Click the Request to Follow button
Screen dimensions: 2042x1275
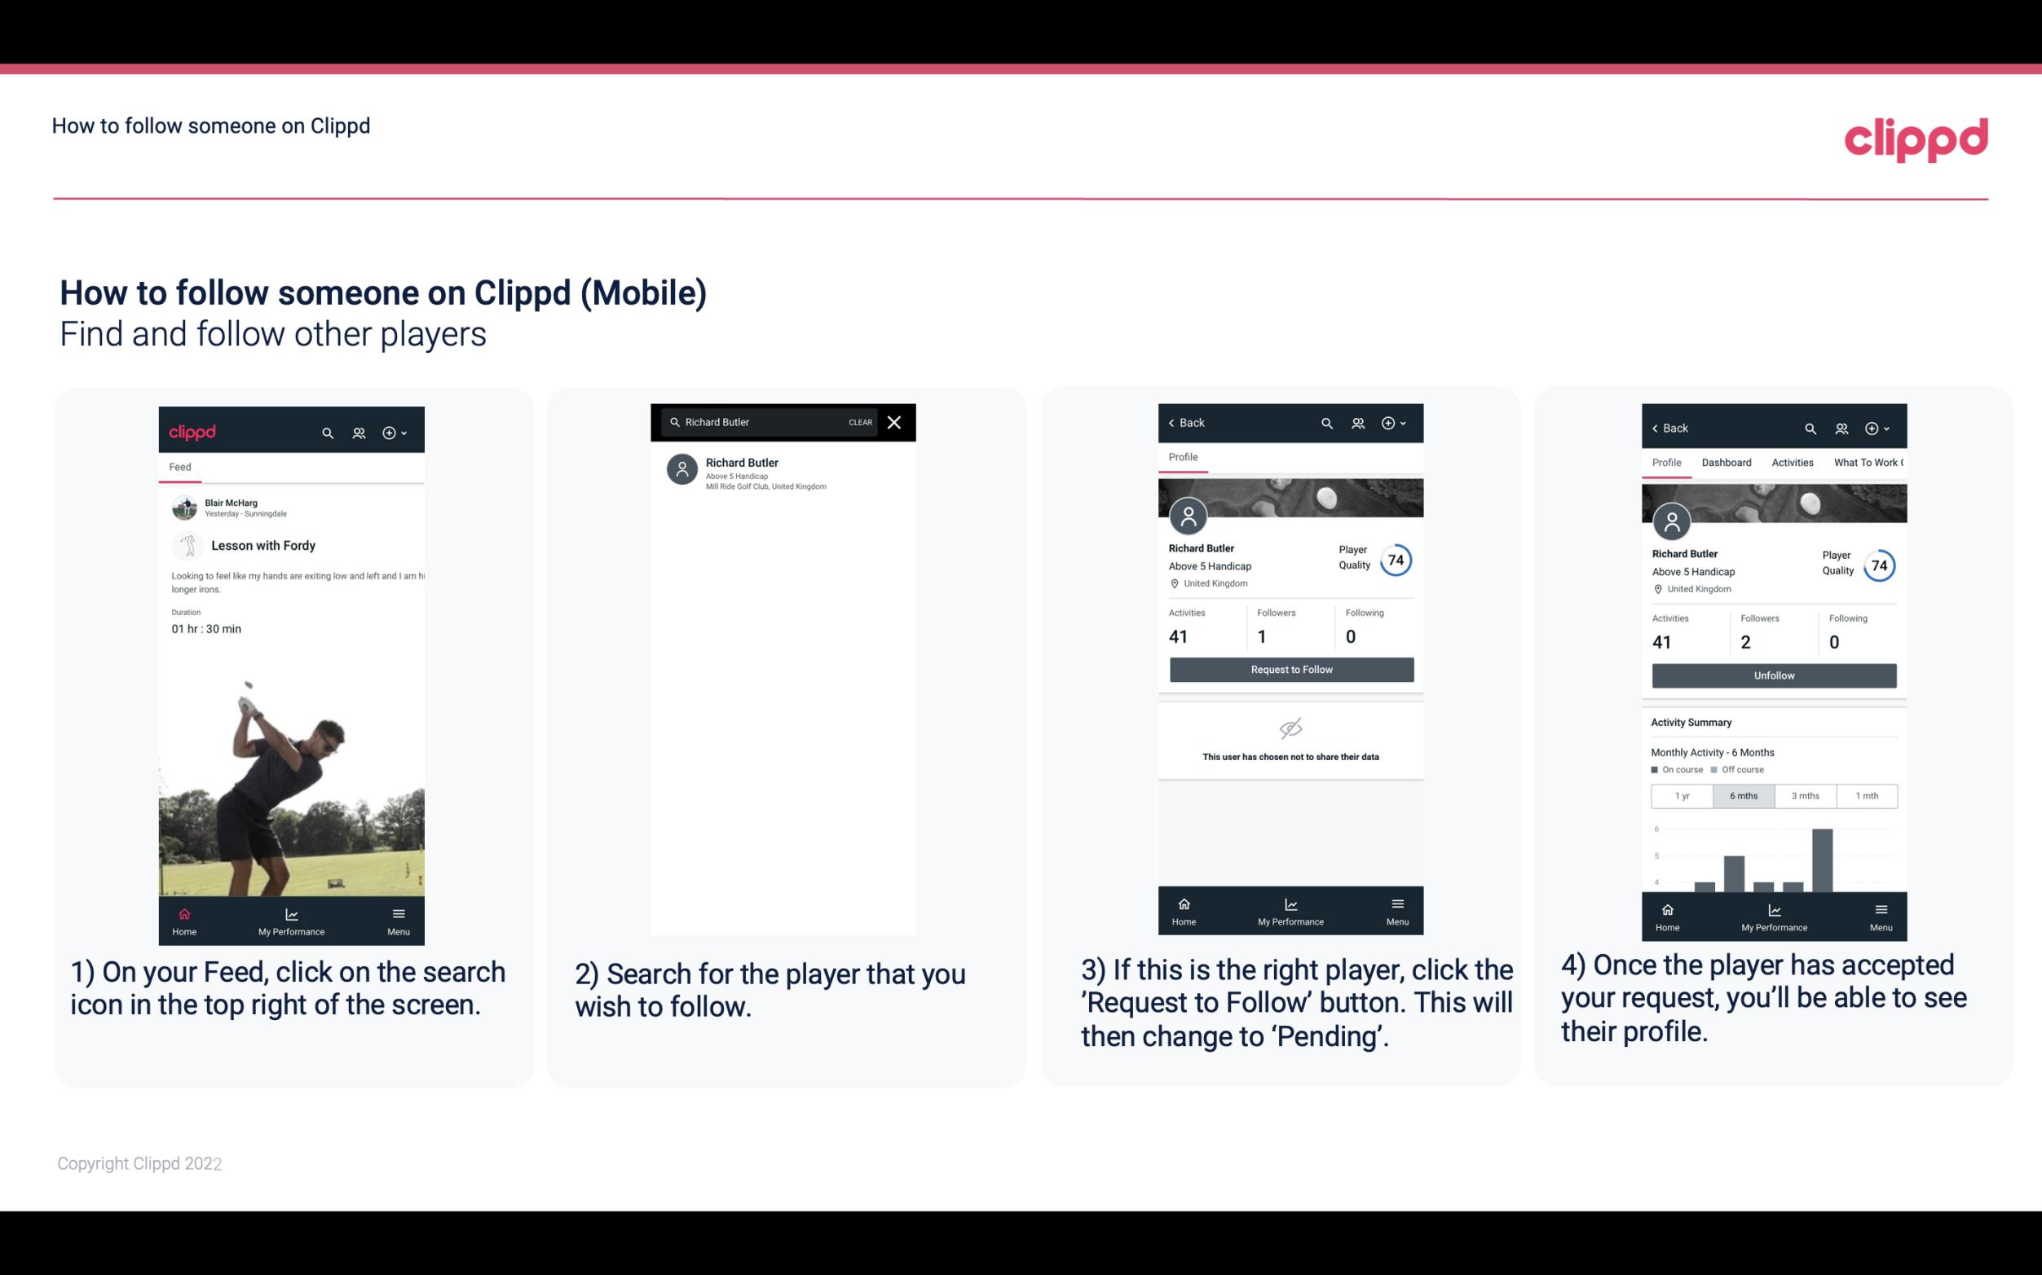1291,670
